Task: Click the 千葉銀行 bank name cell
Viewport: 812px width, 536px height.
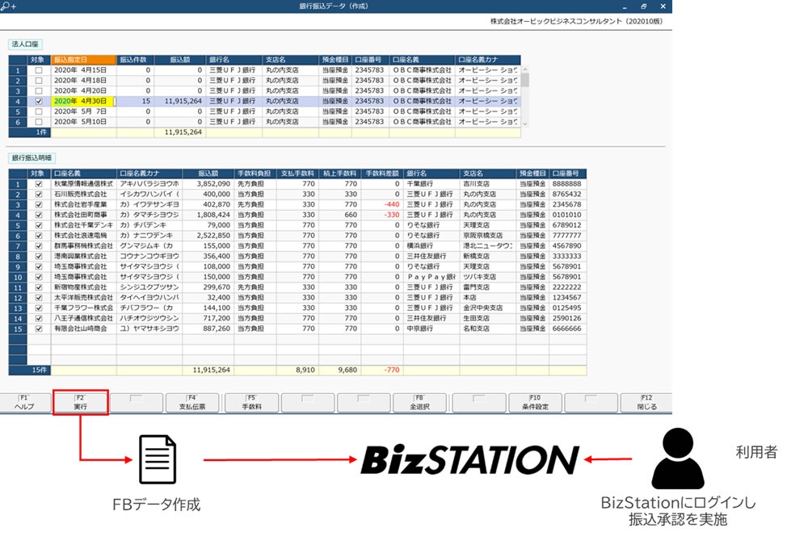Action: (x=431, y=184)
